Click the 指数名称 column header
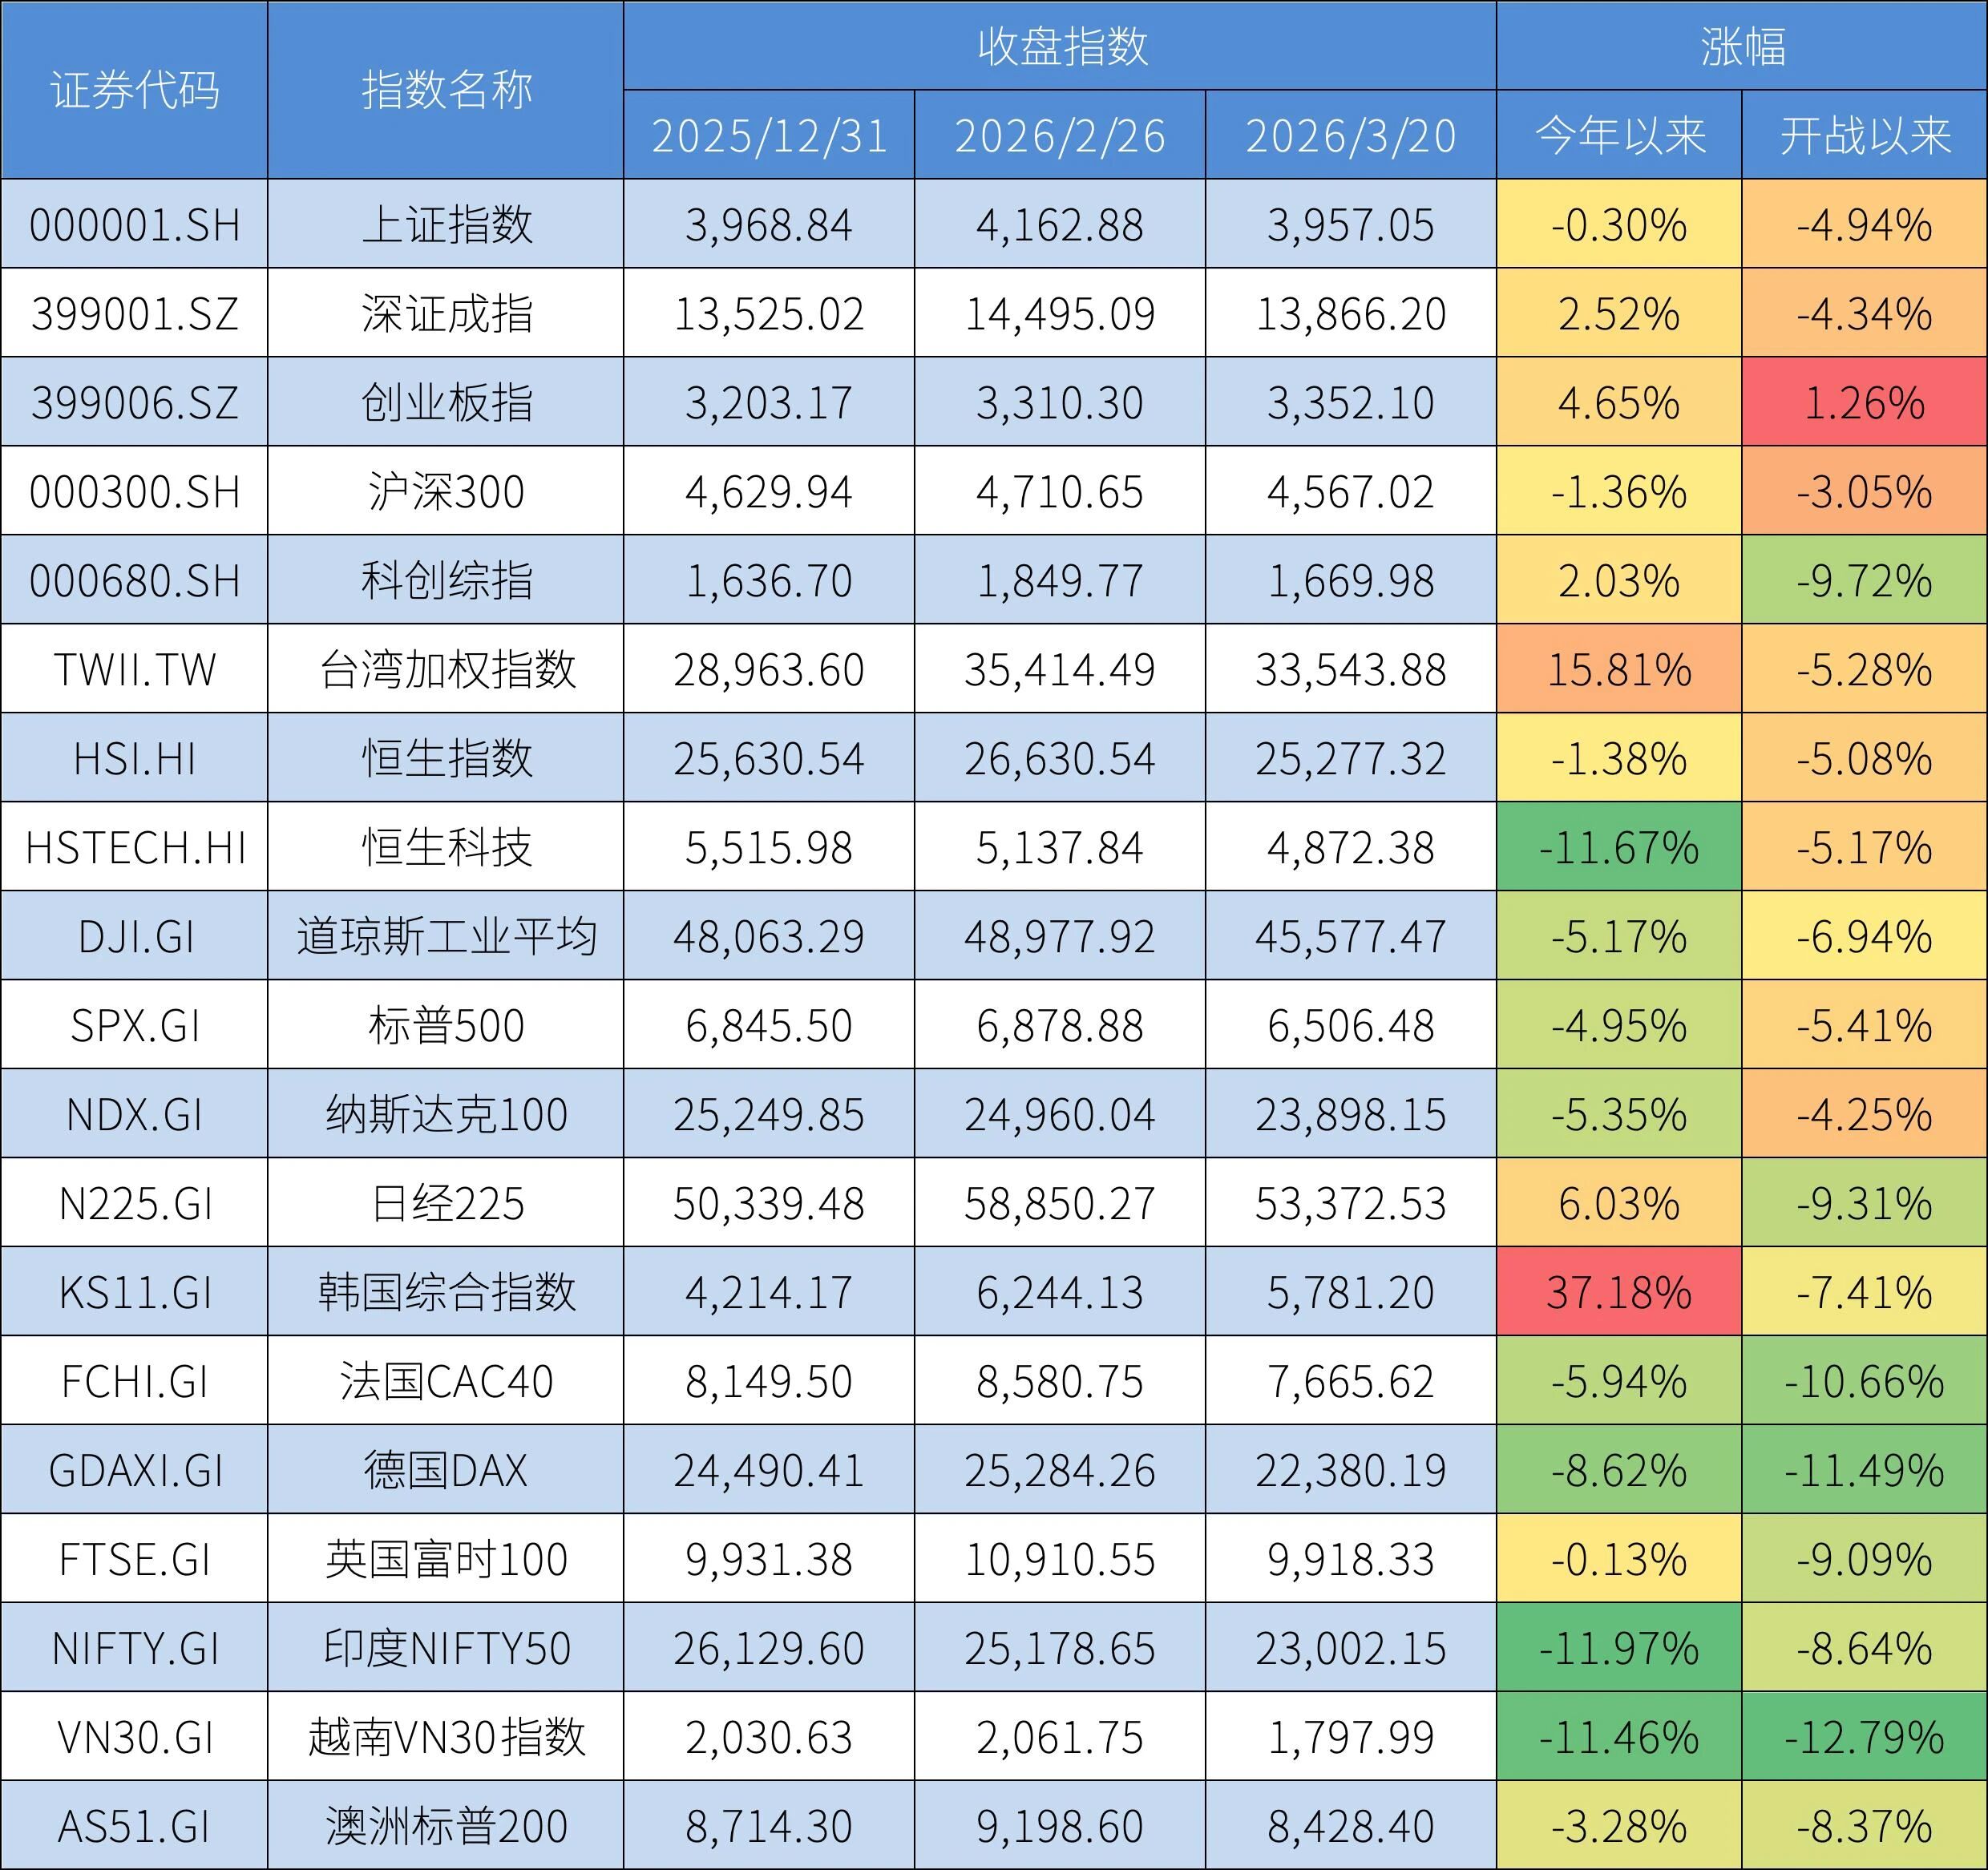This screenshot has height=1870, width=1988. point(445,90)
